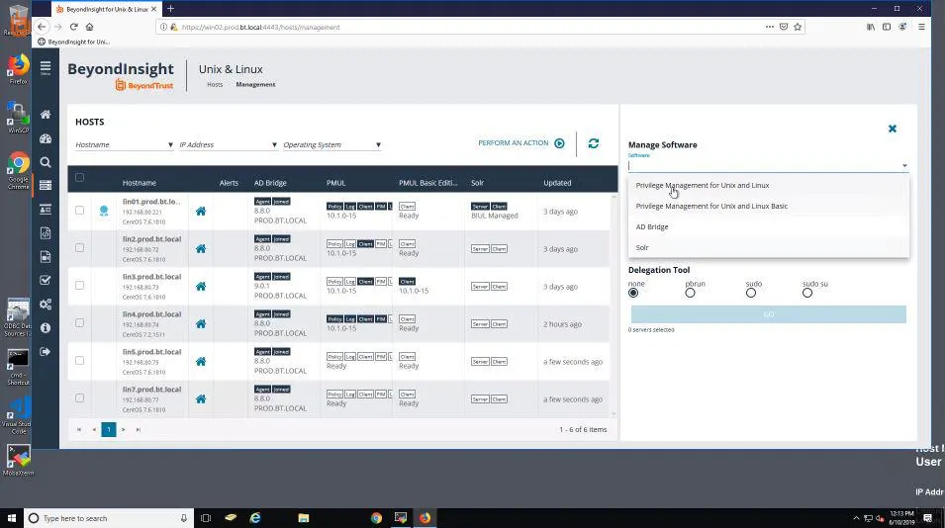Click the home icon in the sidebar

coord(46,115)
